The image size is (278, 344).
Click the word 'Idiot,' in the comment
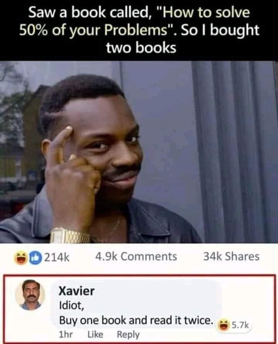[71, 305]
